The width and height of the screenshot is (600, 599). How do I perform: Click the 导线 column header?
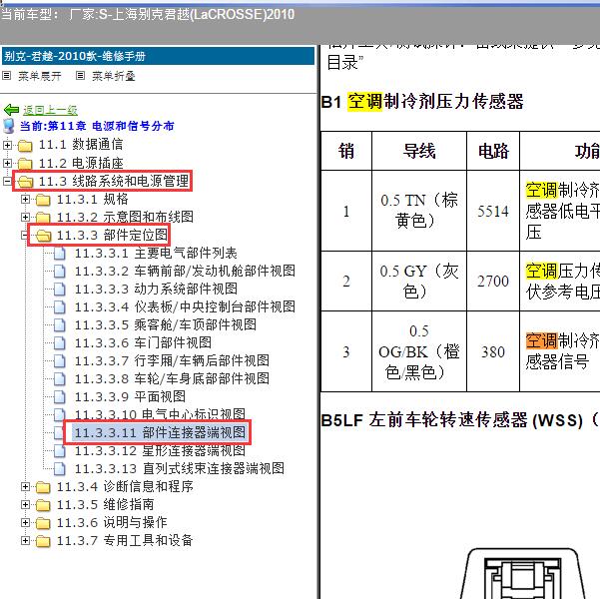[x=419, y=151]
